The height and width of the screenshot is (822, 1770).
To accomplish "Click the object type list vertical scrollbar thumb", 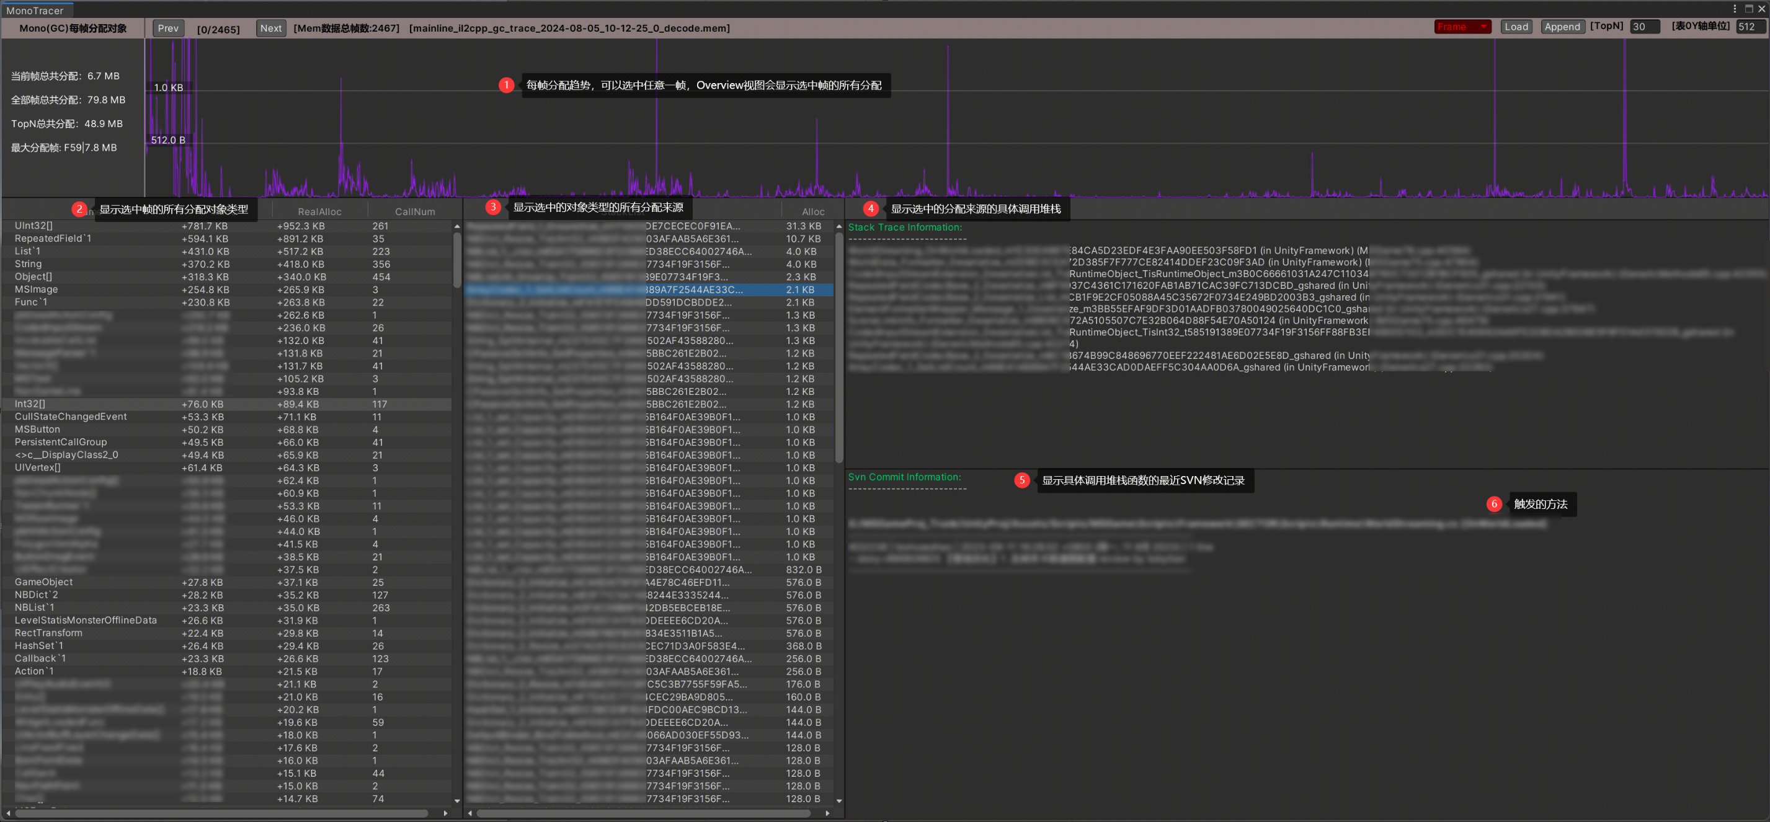I will point(457,260).
